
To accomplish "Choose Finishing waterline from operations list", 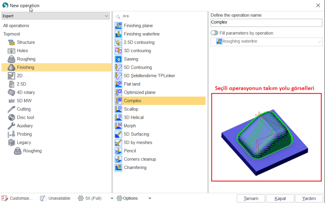I will point(142,34).
